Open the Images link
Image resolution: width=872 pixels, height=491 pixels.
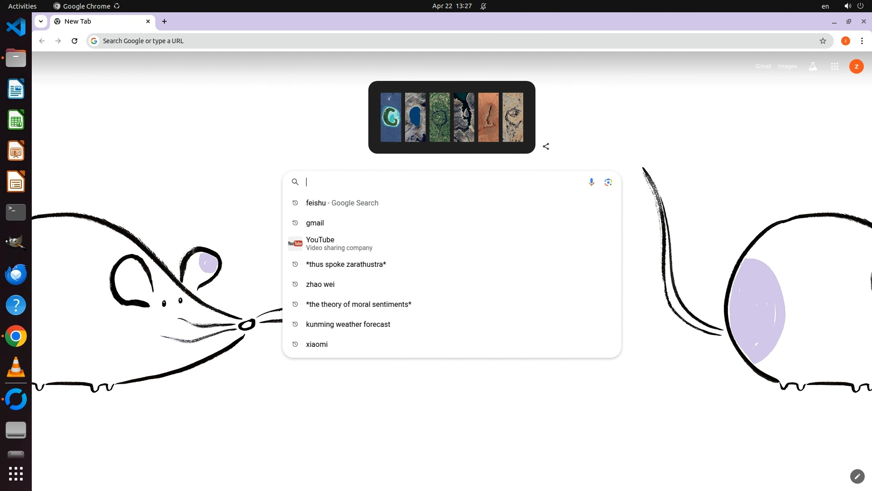pyautogui.click(x=787, y=66)
